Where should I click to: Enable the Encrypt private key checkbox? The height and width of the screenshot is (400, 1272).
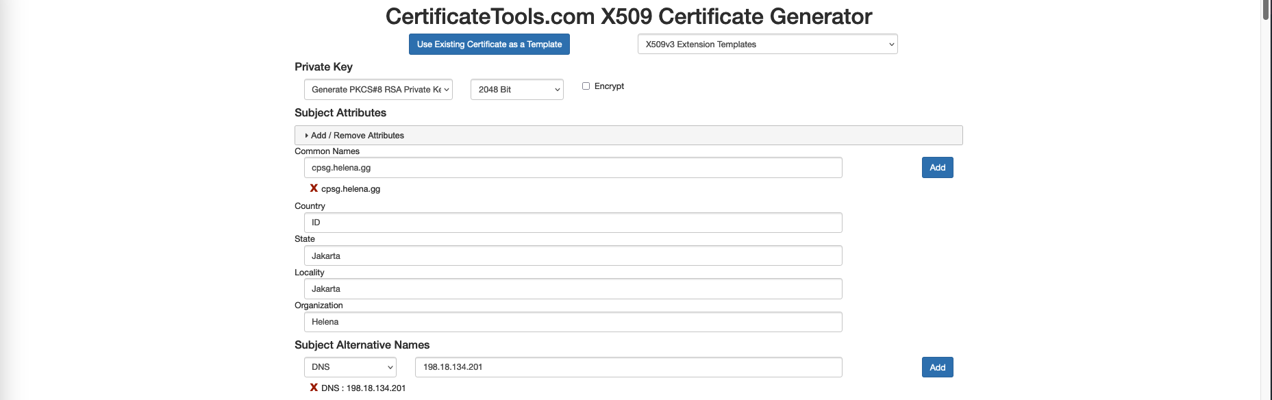tap(586, 86)
